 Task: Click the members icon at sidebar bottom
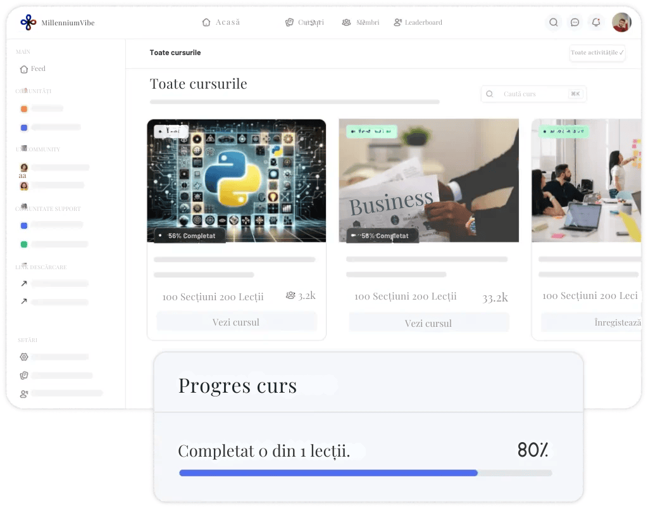[24, 393]
